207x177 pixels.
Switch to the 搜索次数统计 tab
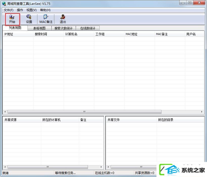coord(63,28)
